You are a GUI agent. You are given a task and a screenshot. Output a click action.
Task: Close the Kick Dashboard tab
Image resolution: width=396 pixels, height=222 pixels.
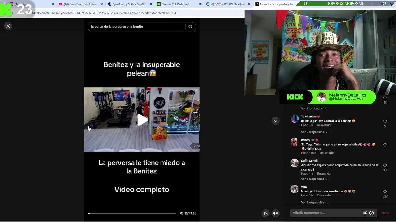click(x=200, y=4)
